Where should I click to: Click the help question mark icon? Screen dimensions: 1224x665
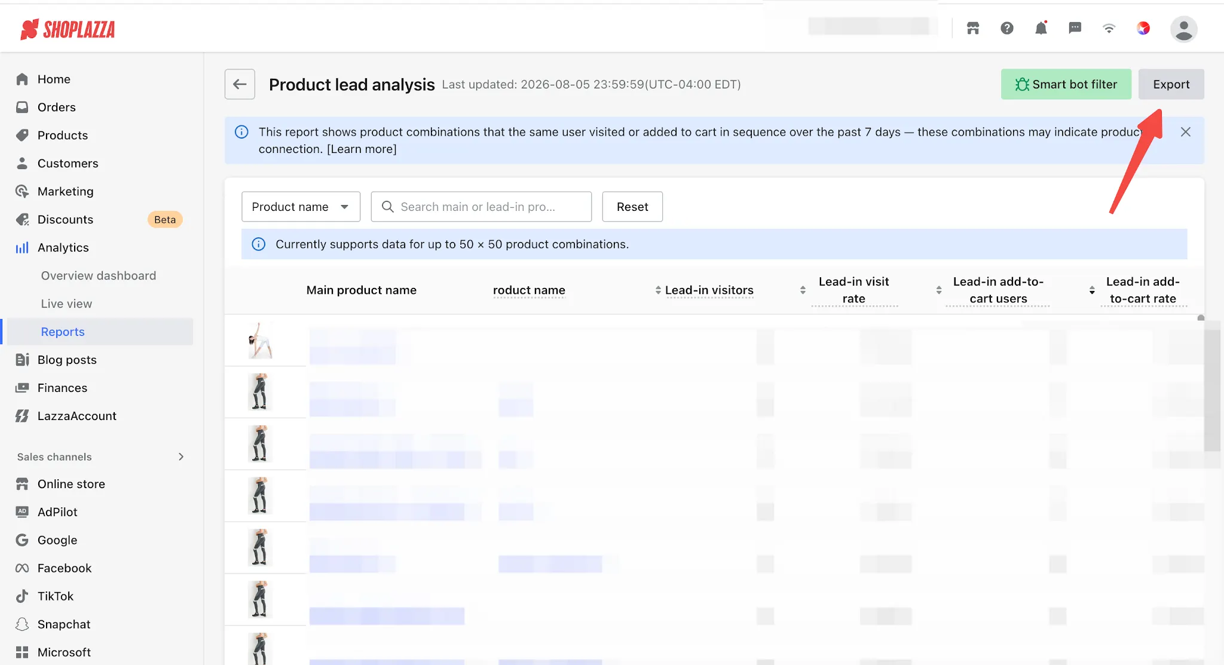click(1007, 28)
